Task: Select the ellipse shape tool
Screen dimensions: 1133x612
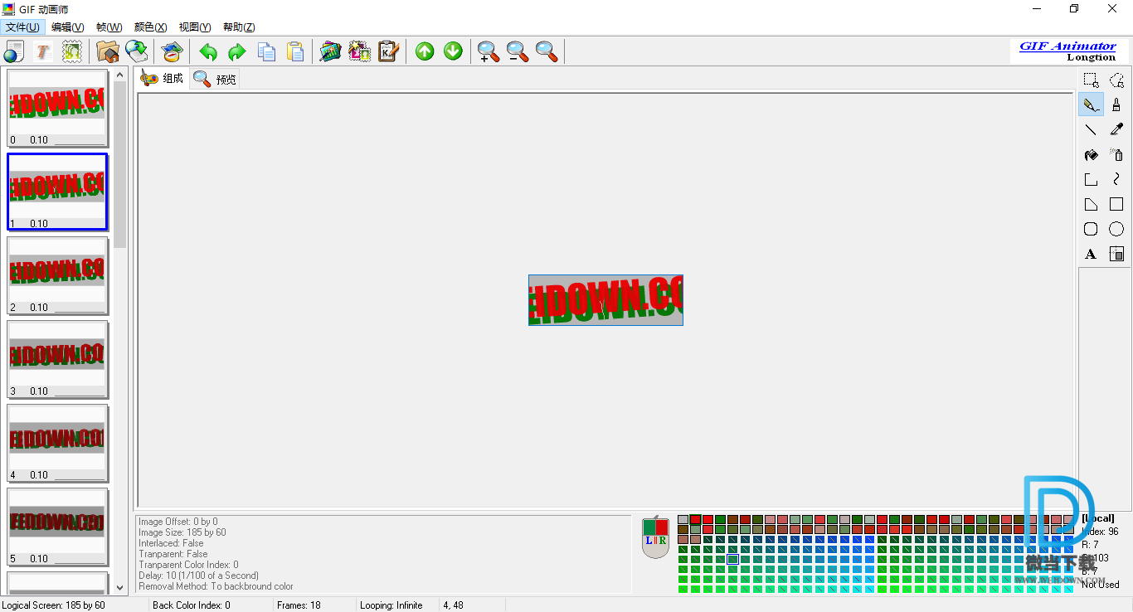Action: click(x=1116, y=229)
